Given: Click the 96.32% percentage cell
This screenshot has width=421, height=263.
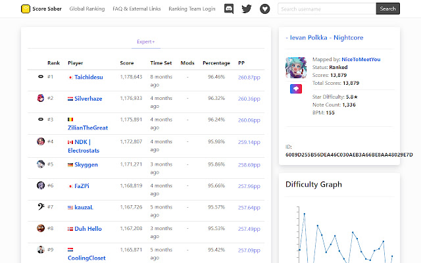Looking at the screenshot, I should pyautogui.click(x=216, y=98).
